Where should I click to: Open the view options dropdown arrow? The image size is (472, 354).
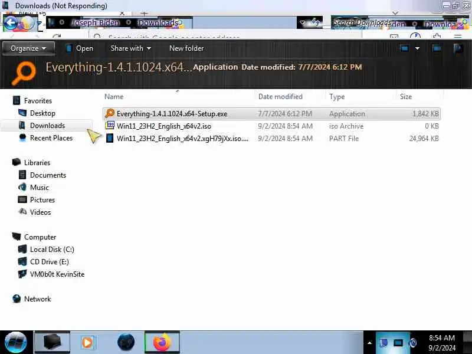point(417,48)
